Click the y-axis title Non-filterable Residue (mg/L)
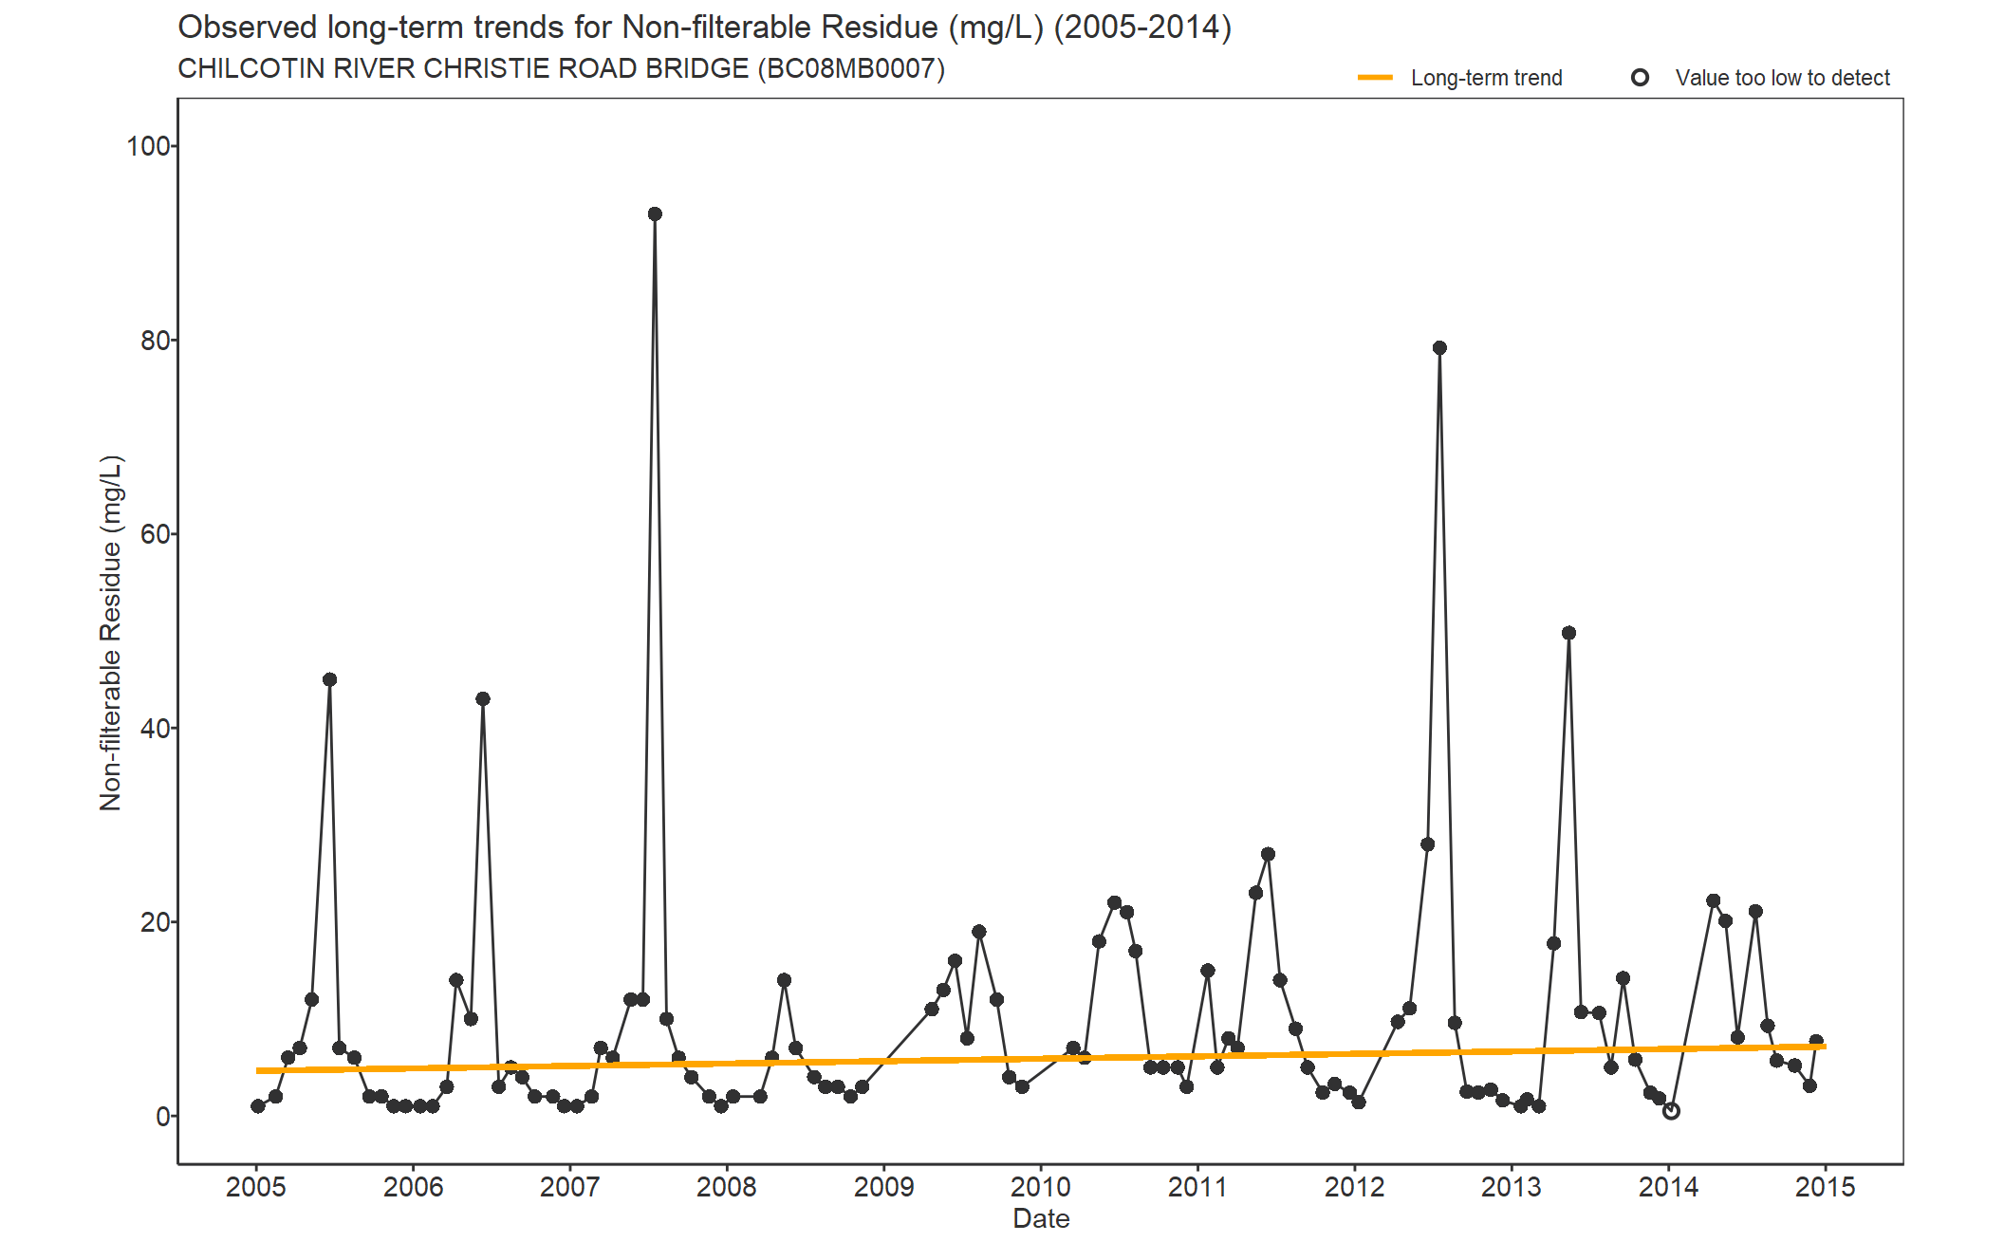The image size is (2004, 1242). 111,633
